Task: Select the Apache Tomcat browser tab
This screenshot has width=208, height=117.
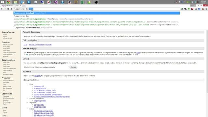Action: click(11, 6)
